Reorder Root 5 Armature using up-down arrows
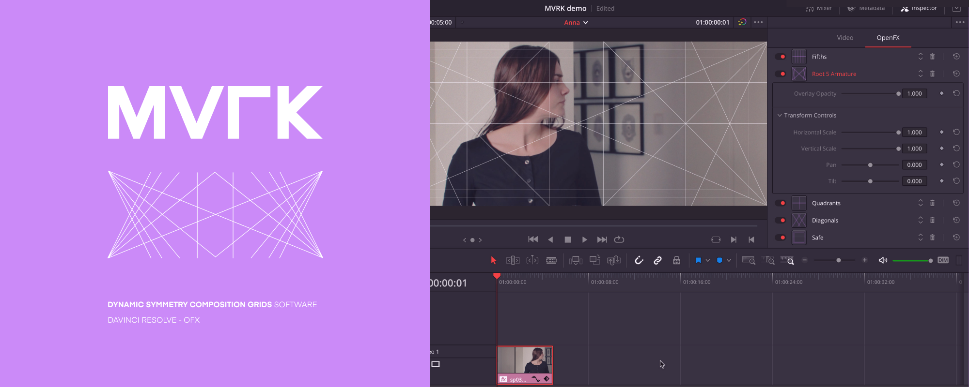The image size is (969, 387). pos(920,74)
